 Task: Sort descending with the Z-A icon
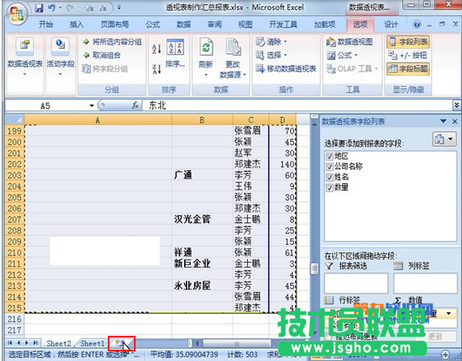pos(156,69)
